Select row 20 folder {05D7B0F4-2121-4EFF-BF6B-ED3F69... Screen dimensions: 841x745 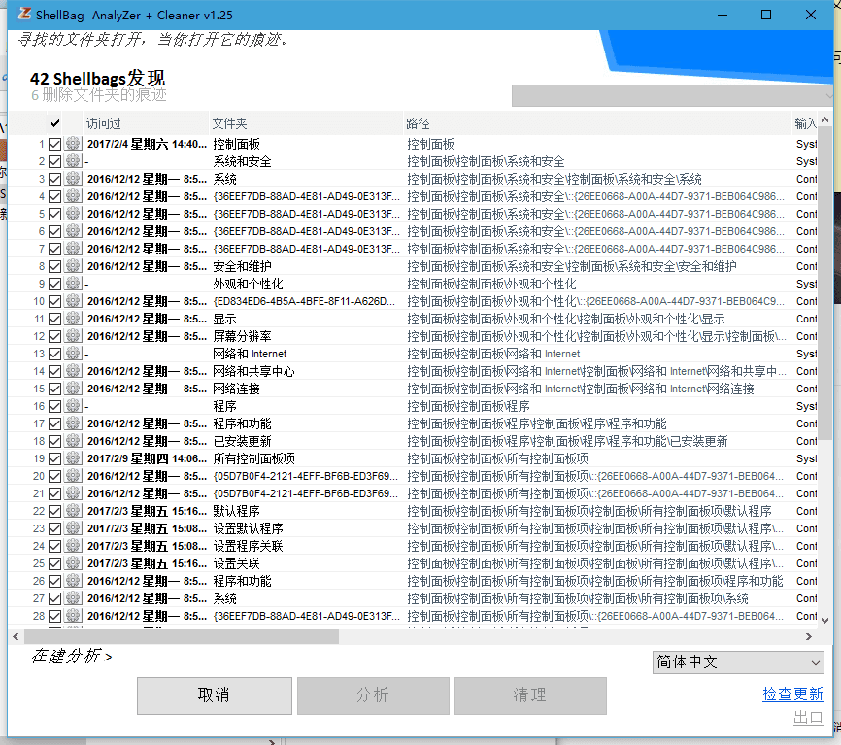point(306,476)
